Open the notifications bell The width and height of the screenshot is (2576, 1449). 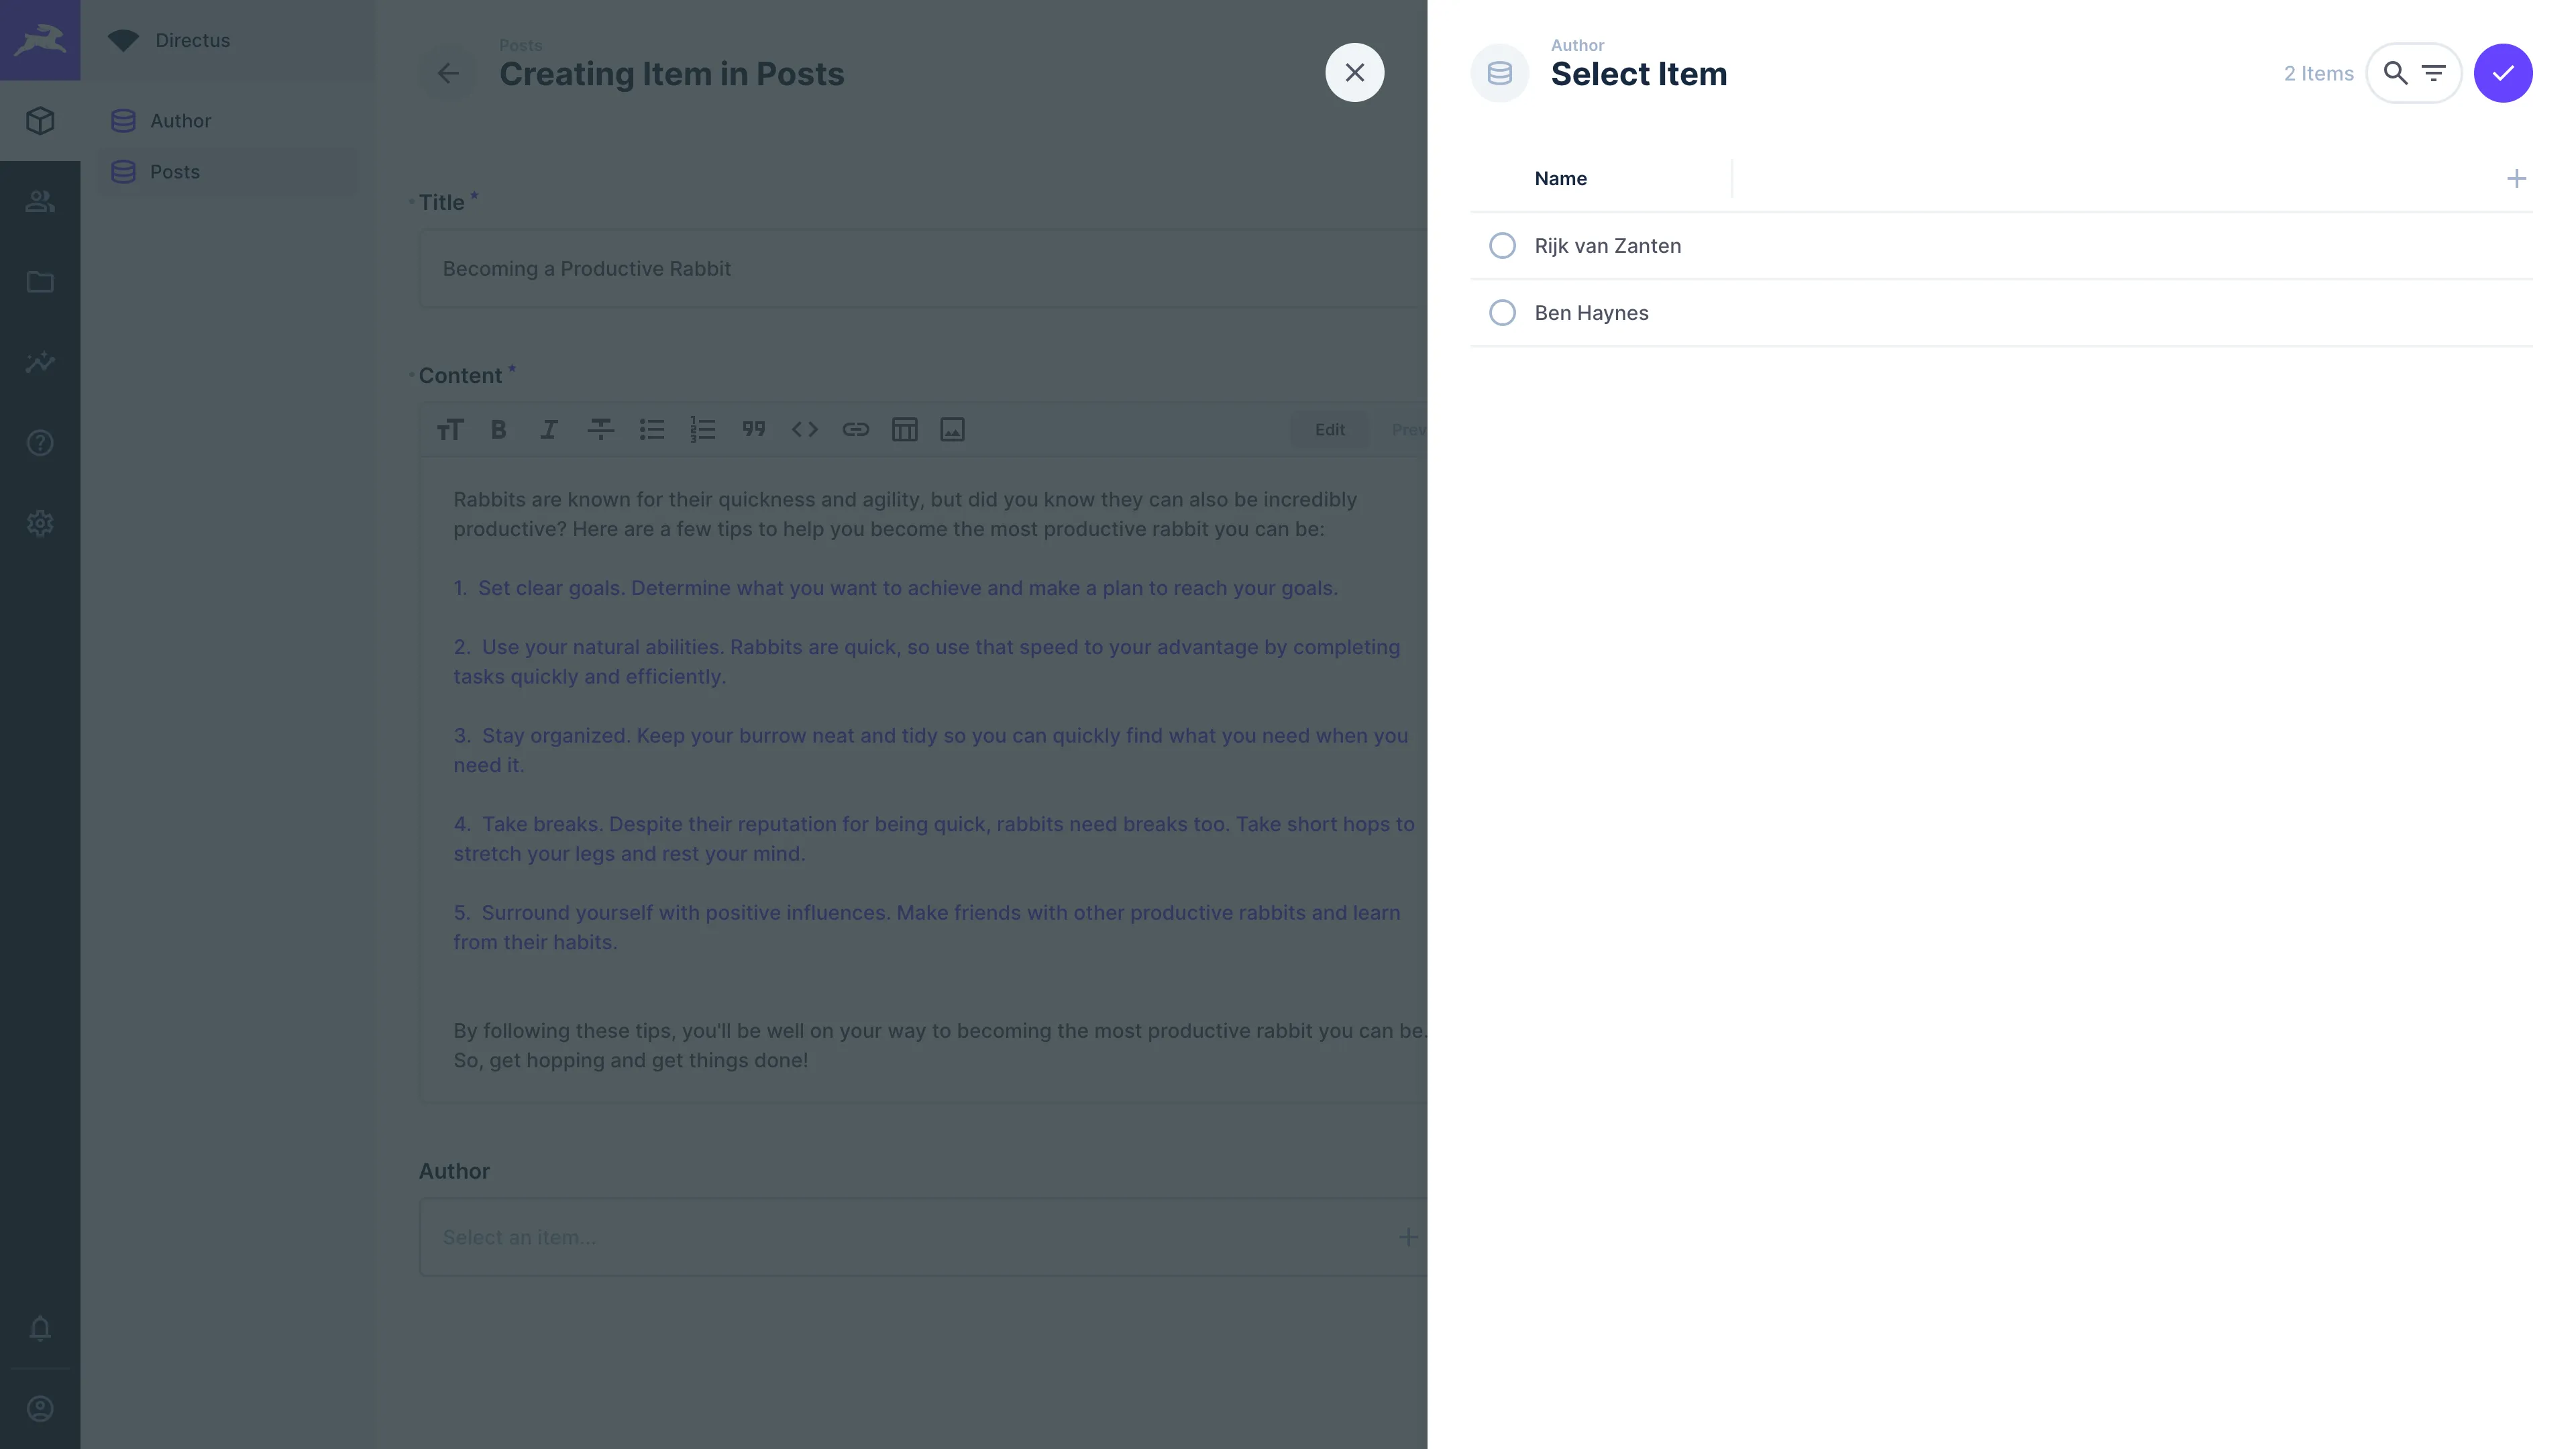point(40,1328)
